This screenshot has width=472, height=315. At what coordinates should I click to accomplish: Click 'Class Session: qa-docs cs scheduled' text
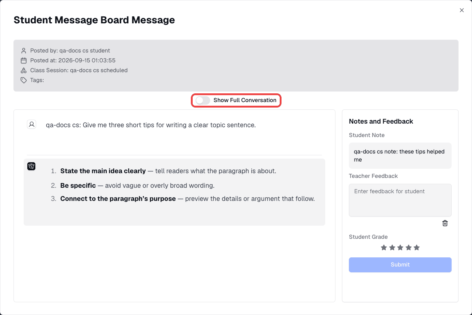(x=79, y=70)
